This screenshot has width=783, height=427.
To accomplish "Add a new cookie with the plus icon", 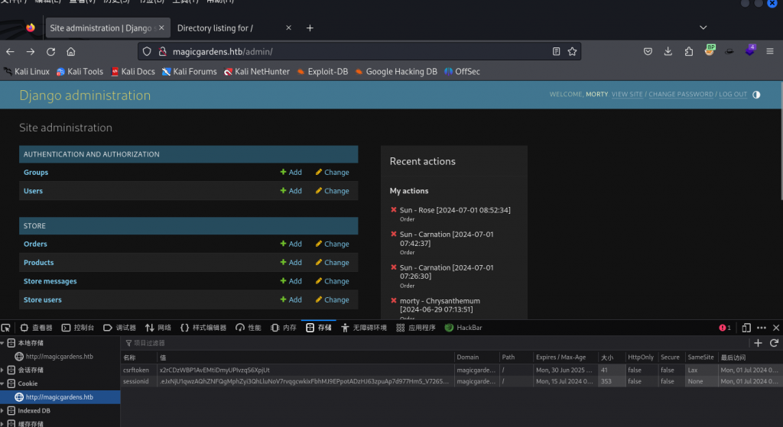I will pyautogui.click(x=758, y=344).
